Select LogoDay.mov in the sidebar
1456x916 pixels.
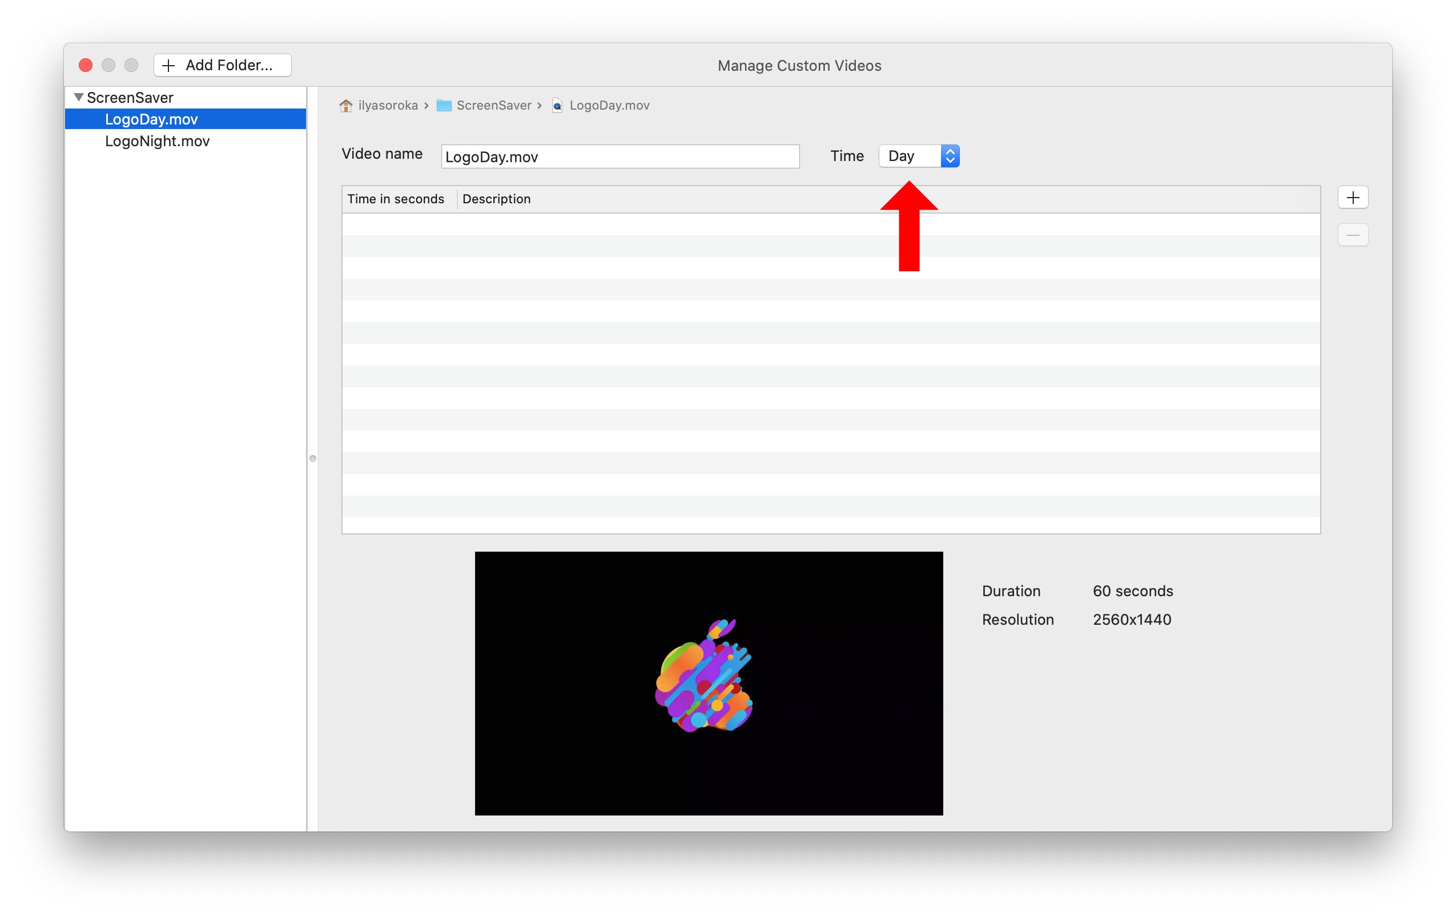click(151, 119)
